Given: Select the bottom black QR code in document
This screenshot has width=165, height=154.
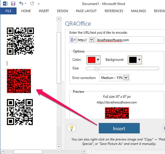Looking at the screenshot, I should (20, 112).
